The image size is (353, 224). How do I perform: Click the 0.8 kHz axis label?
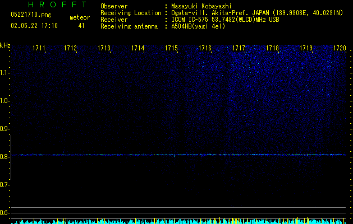point(4,157)
